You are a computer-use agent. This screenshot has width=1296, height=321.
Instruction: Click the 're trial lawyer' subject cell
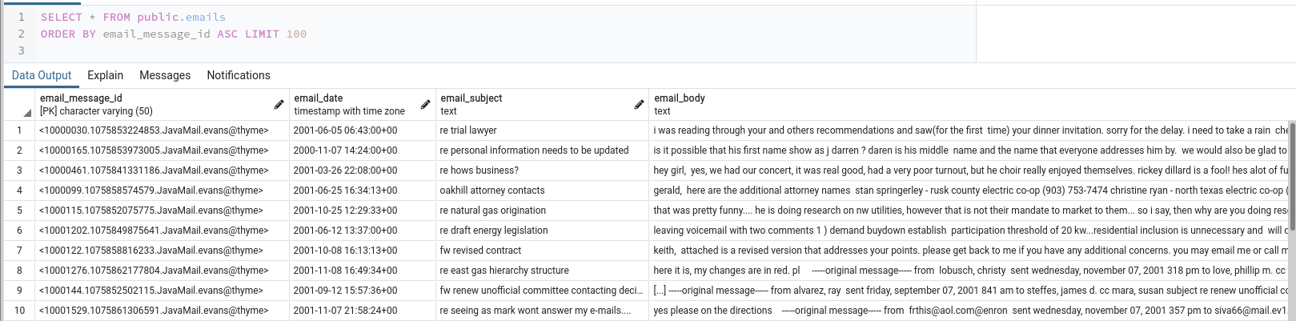468,130
